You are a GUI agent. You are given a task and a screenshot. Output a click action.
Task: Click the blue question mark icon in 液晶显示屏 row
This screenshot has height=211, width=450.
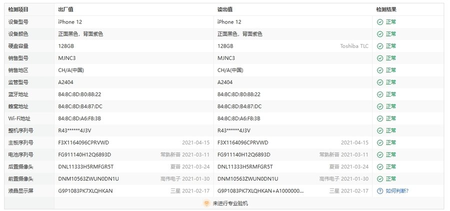pos(380,191)
